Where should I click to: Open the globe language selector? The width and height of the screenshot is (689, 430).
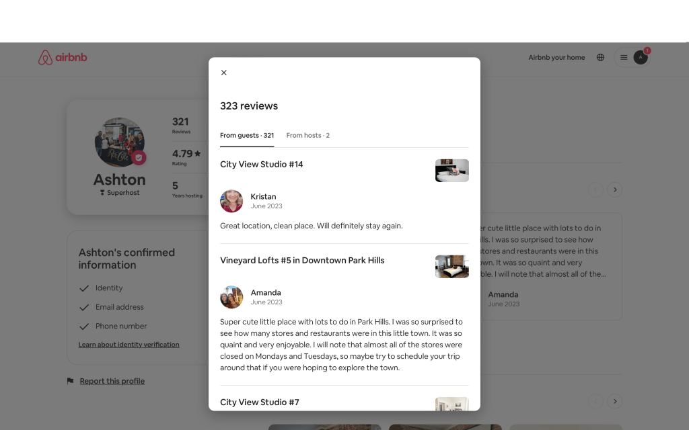pos(600,58)
